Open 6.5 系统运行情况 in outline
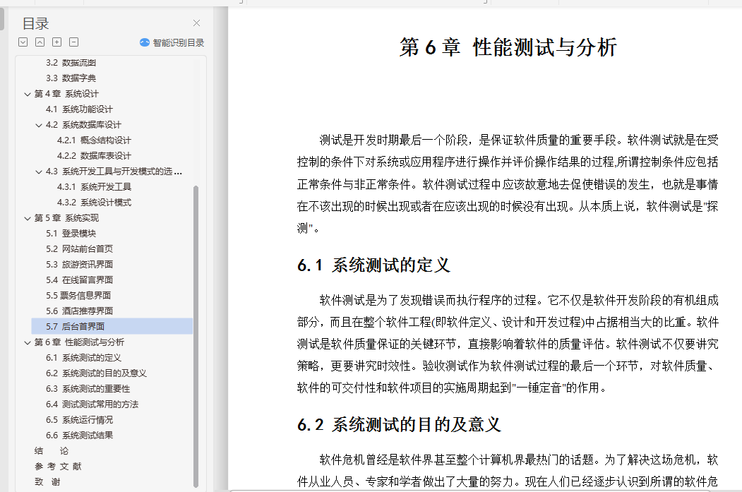This screenshot has height=492, width=742. click(80, 420)
